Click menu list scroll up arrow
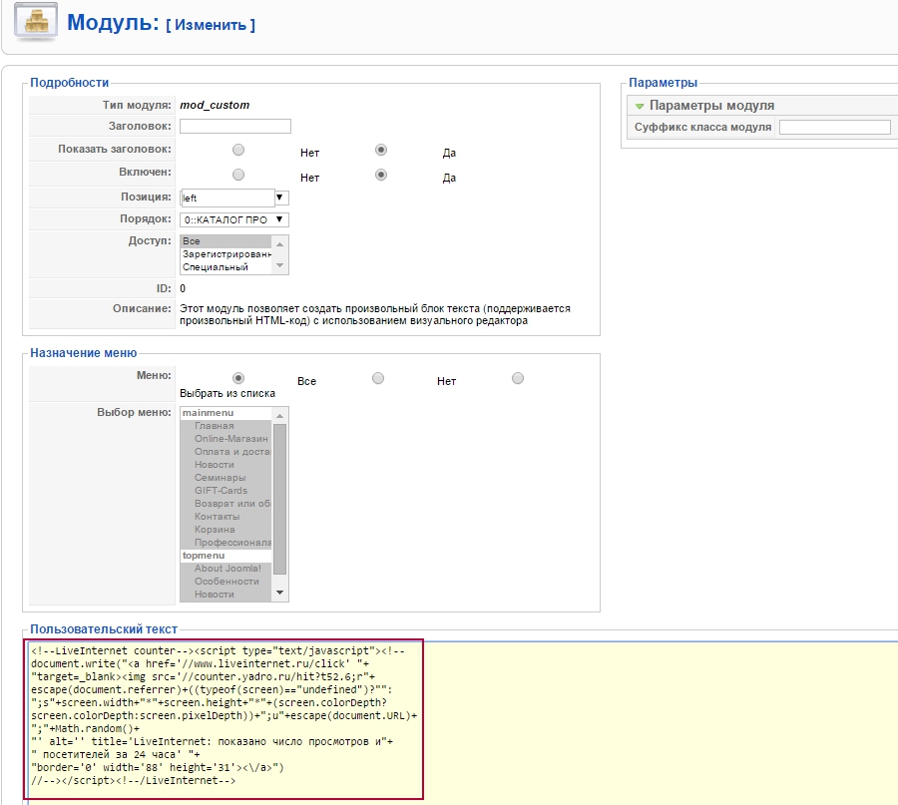 (280, 416)
